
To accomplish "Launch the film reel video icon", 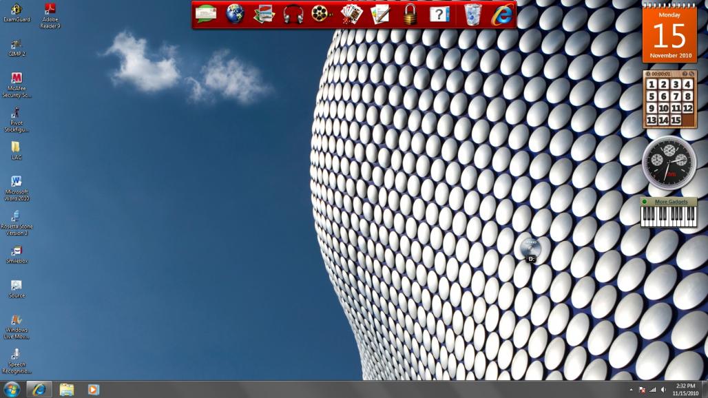I will pos(322,14).
